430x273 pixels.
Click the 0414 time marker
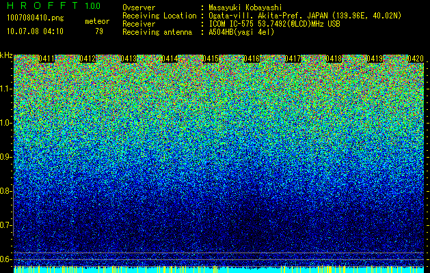170,59
